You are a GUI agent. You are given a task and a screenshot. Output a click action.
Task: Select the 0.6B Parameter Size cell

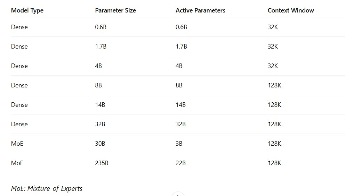101,27
